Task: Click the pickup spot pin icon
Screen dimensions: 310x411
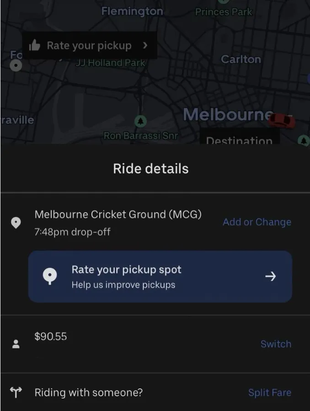Action: click(x=50, y=276)
